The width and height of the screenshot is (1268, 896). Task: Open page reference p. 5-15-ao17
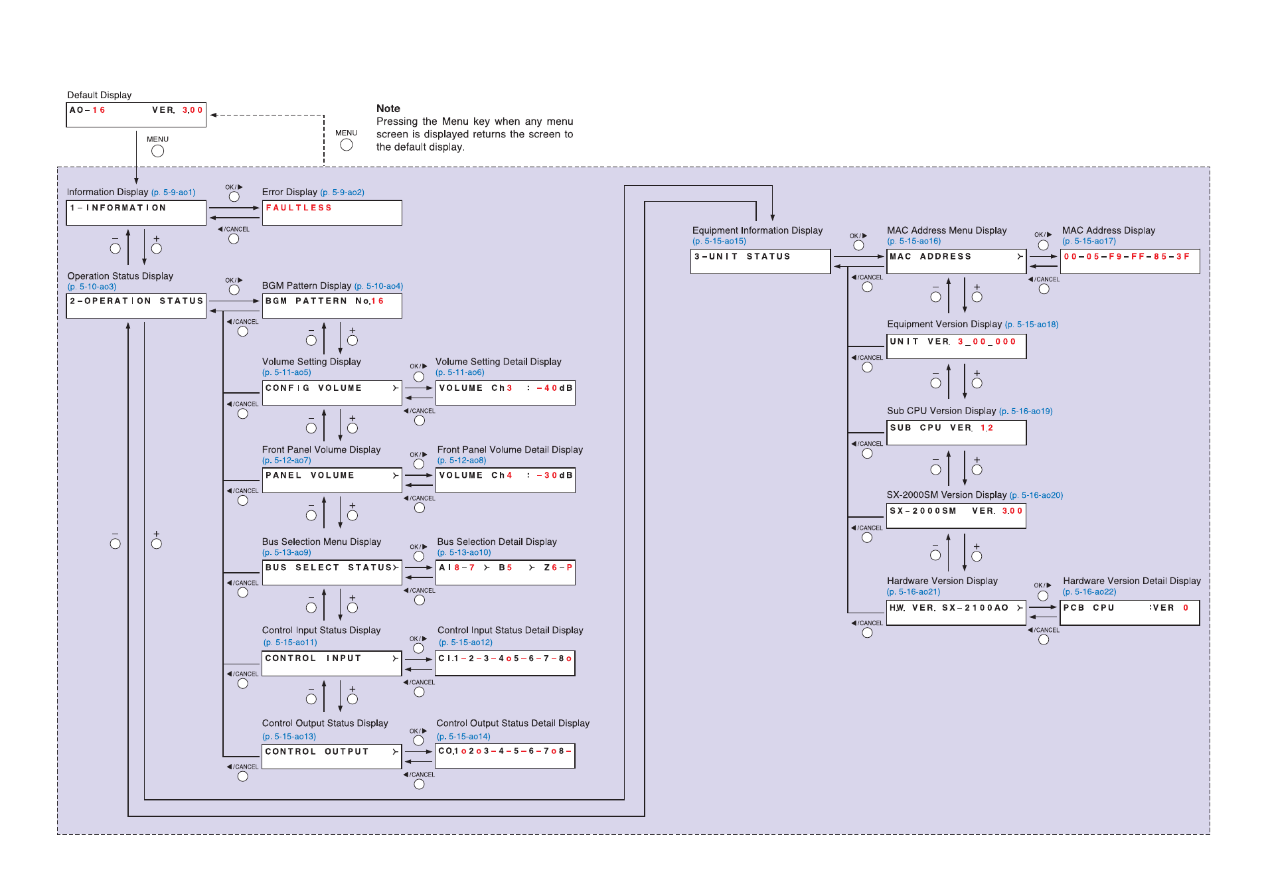(1089, 241)
